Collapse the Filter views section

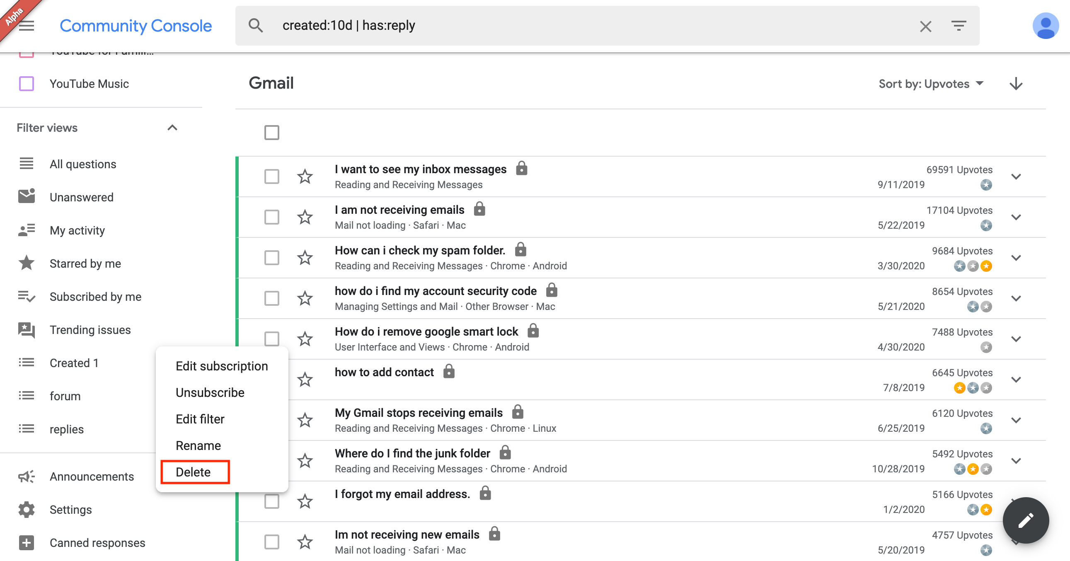click(x=172, y=128)
